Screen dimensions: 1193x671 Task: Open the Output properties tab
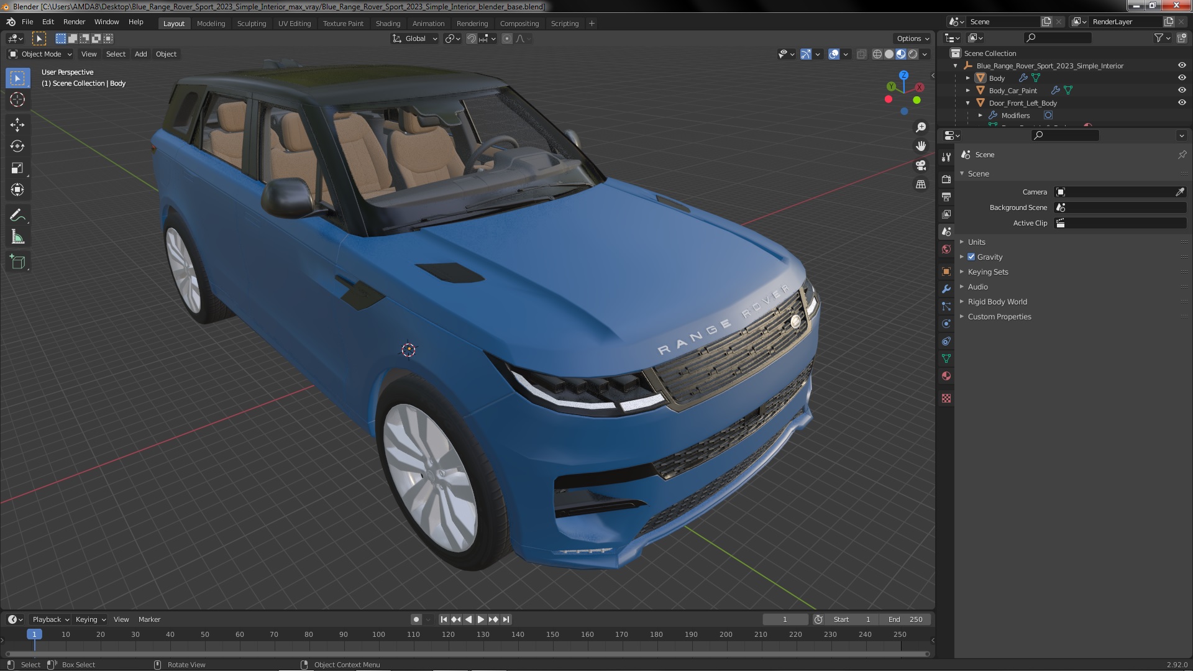[946, 197]
